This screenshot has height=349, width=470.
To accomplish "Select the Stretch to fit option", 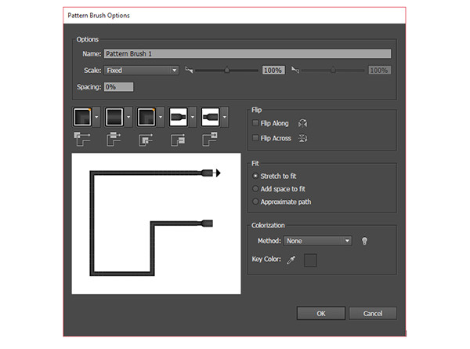I will coord(255,176).
